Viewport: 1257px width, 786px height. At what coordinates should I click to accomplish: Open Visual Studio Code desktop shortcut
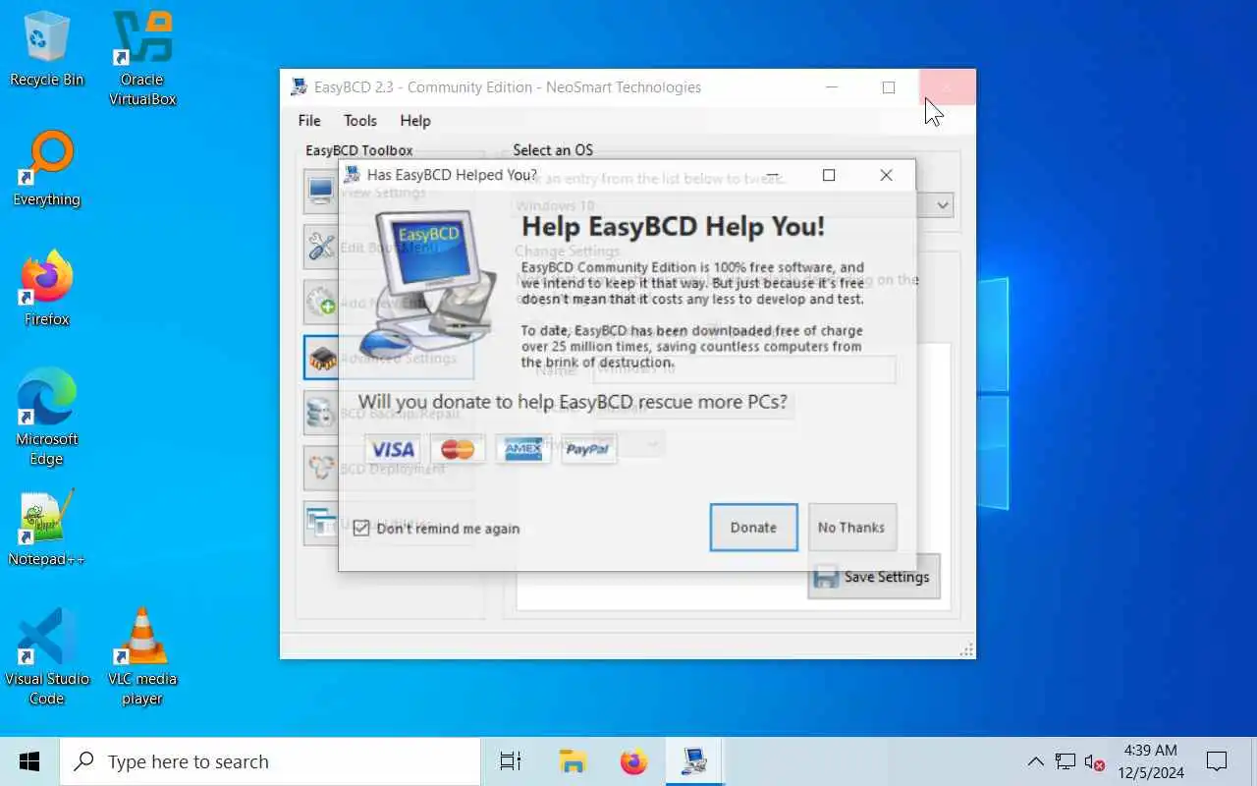click(x=46, y=656)
